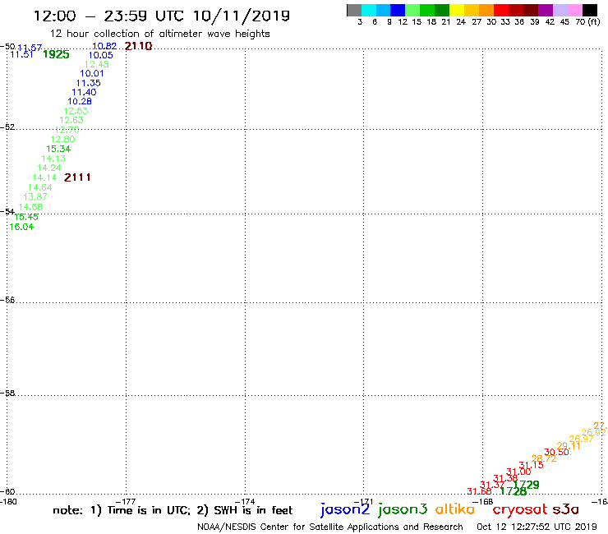The width and height of the screenshot is (608, 534).
Task: Click the red value 31.68
Action: click(x=479, y=491)
